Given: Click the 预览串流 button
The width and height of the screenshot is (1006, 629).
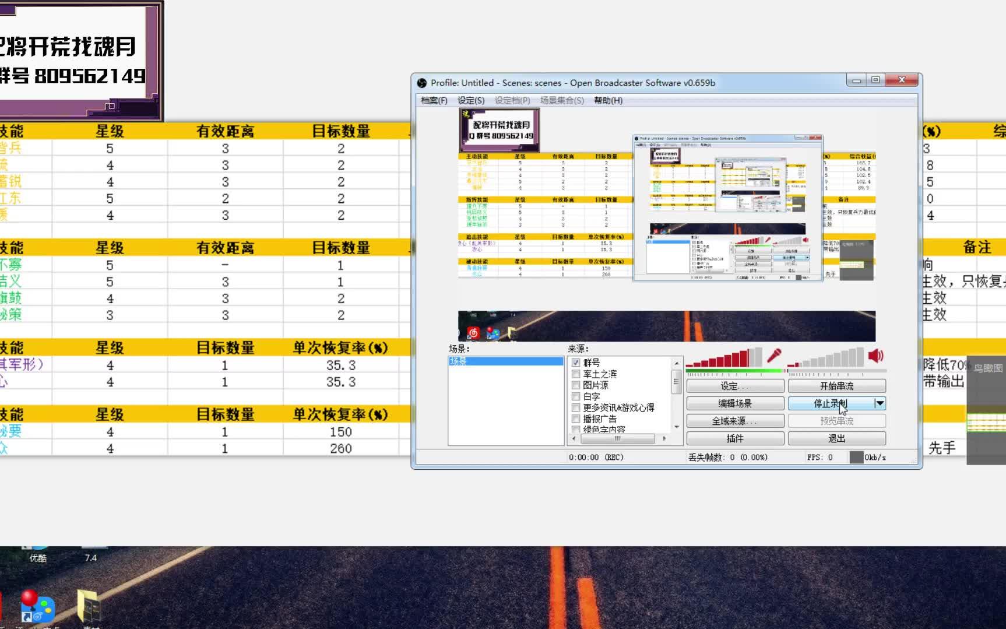Looking at the screenshot, I should (x=837, y=421).
